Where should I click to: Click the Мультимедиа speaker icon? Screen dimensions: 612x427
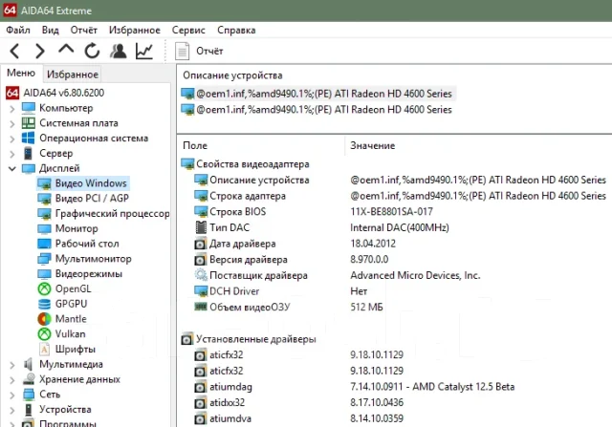[28, 364]
